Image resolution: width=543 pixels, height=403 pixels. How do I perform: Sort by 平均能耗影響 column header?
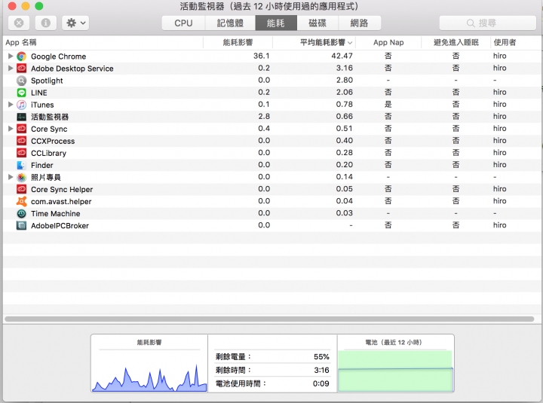tap(314, 42)
